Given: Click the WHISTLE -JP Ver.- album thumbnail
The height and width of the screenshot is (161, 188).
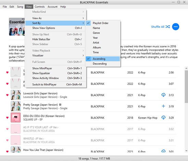Looking at the screenshot, I should click(16, 140).
